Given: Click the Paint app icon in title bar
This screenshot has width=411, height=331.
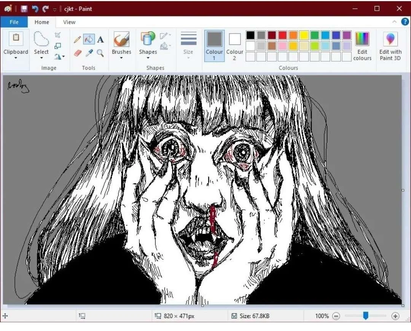Looking at the screenshot, I should (x=8, y=9).
